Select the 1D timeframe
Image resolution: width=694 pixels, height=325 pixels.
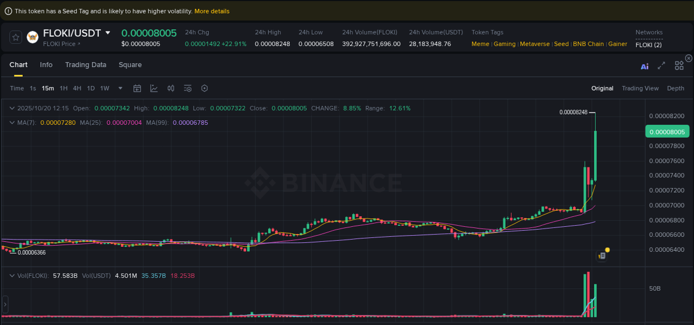point(90,88)
